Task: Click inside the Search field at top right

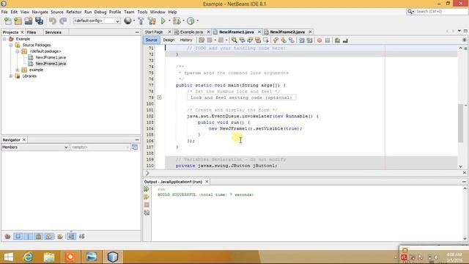Action: pyautogui.click(x=441, y=12)
